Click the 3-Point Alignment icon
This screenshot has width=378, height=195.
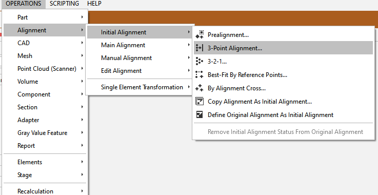pos(200,48)
